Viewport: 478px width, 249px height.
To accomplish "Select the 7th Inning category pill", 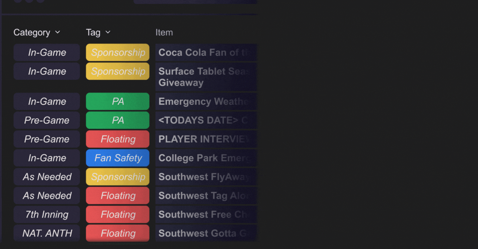I will [x=46, y=214].
